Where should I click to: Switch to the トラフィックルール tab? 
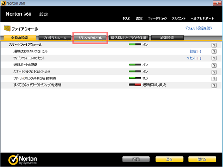click(90, 38)
